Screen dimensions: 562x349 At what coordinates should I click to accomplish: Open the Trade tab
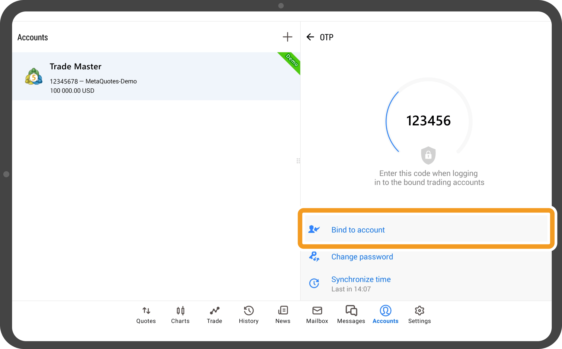(214, 315)
